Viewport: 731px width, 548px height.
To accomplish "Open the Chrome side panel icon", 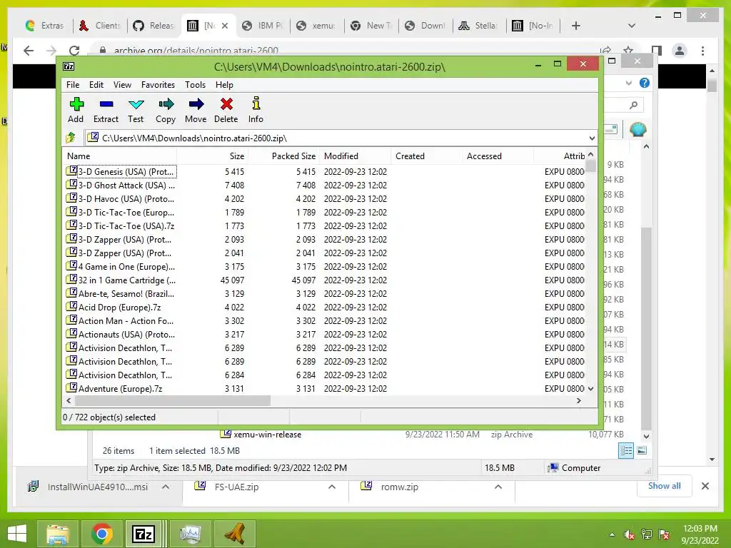I will pyautogui.click(x=657, y=51).
